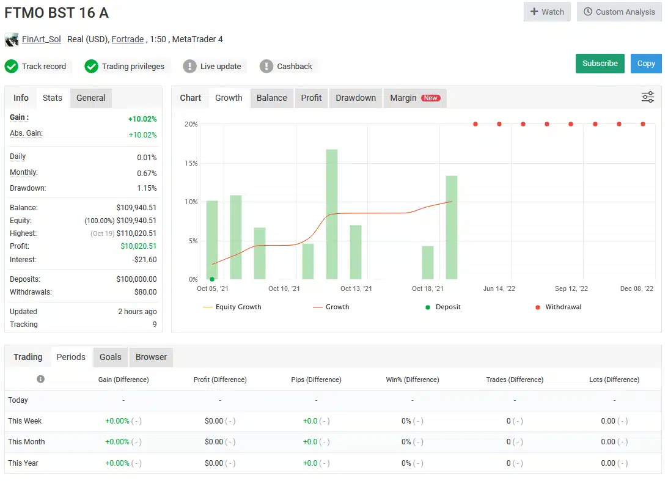Click the Daily label
Viewport: 668px width, 481px height.
(x=18, y=156)
